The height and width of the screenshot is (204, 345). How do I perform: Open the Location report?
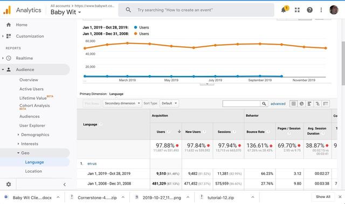click(33, 171)
